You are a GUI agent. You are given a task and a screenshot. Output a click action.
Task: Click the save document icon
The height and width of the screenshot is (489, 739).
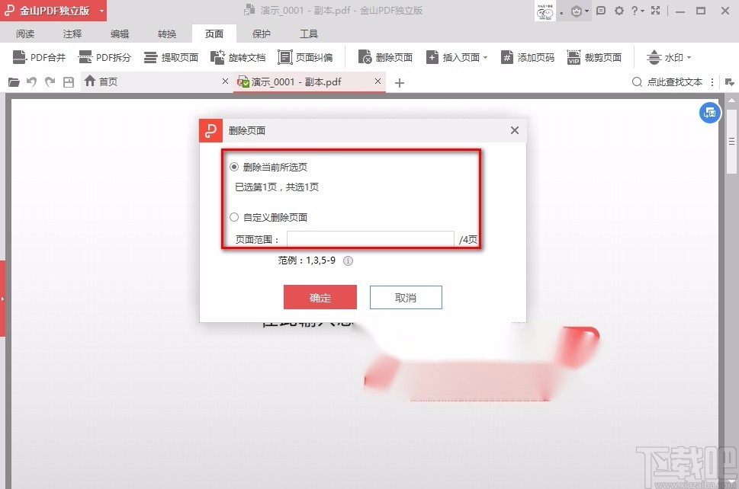68,81
